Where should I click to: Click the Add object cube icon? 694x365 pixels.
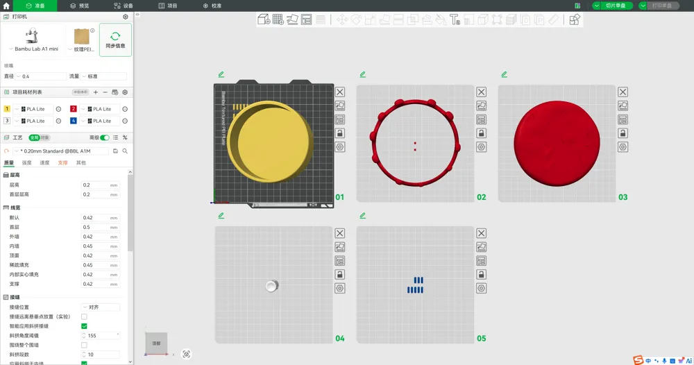click(x=264, y=19)
